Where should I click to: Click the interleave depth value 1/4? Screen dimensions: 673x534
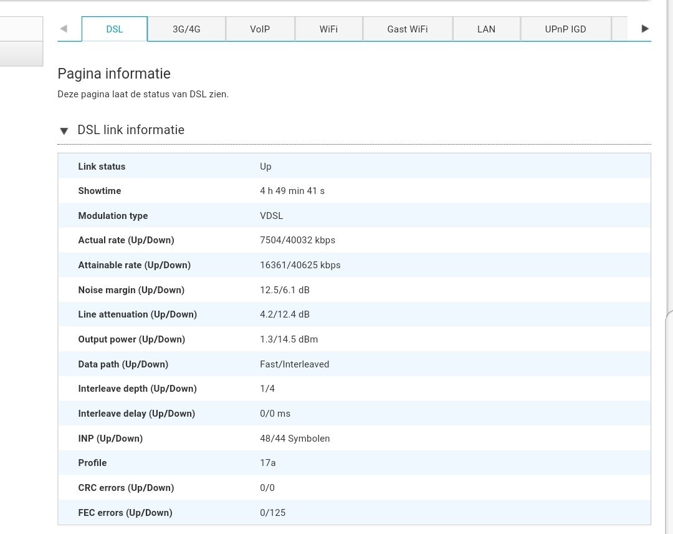(267, 389)
